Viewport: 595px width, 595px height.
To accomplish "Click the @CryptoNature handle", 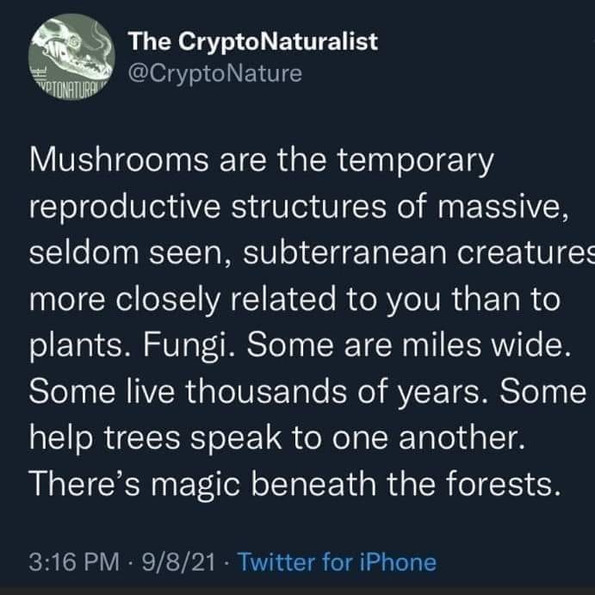I will tap(214, 73).
